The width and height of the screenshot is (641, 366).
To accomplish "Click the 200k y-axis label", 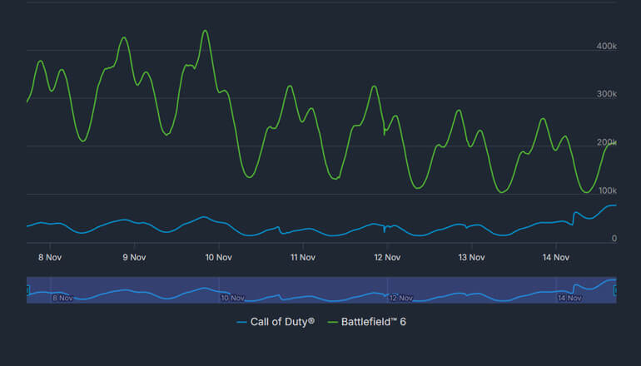I will point(606,143).
